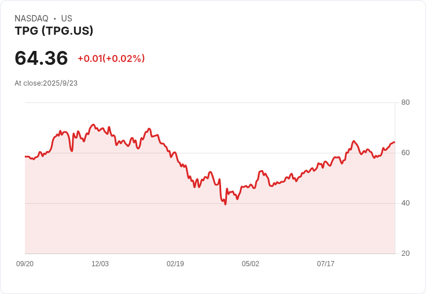426x294 pixels.
Task: Click the 60 price axis label
Action: [405, 153]
